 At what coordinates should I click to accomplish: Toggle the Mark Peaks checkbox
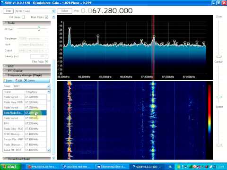coord(46,17)
